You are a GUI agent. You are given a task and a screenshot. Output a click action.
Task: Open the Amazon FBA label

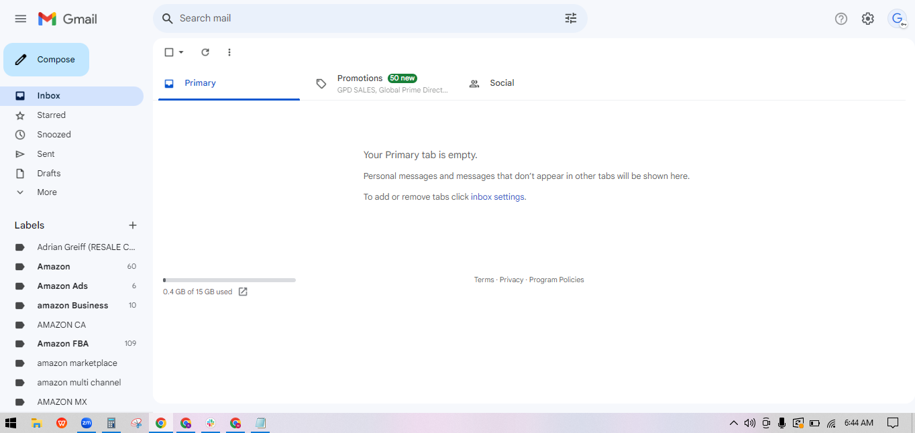72,344
